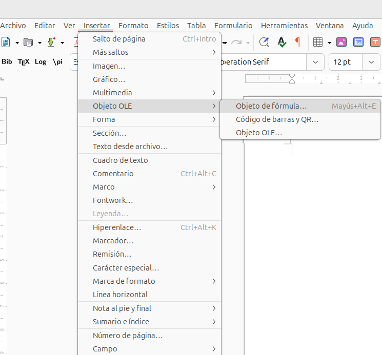Image resolution: width=382 pixels, height=355 pixels.
Task: Click the Liberation Serif font name field
Action: (263, 62)
